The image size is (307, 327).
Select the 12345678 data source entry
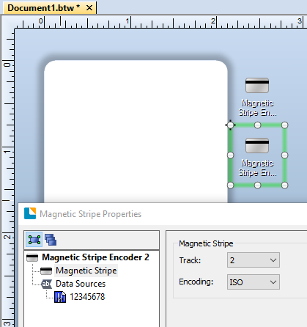87,297
